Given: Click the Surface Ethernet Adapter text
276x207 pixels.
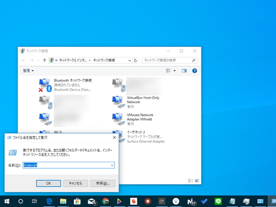Looking at the screenshot, I should [146, 141].
